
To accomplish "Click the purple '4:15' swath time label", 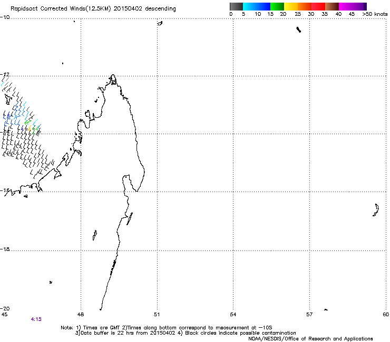I will coord(36,319).
